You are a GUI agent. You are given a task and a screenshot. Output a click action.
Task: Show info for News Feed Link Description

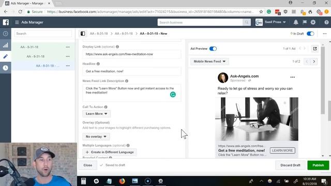click(127, 81)
